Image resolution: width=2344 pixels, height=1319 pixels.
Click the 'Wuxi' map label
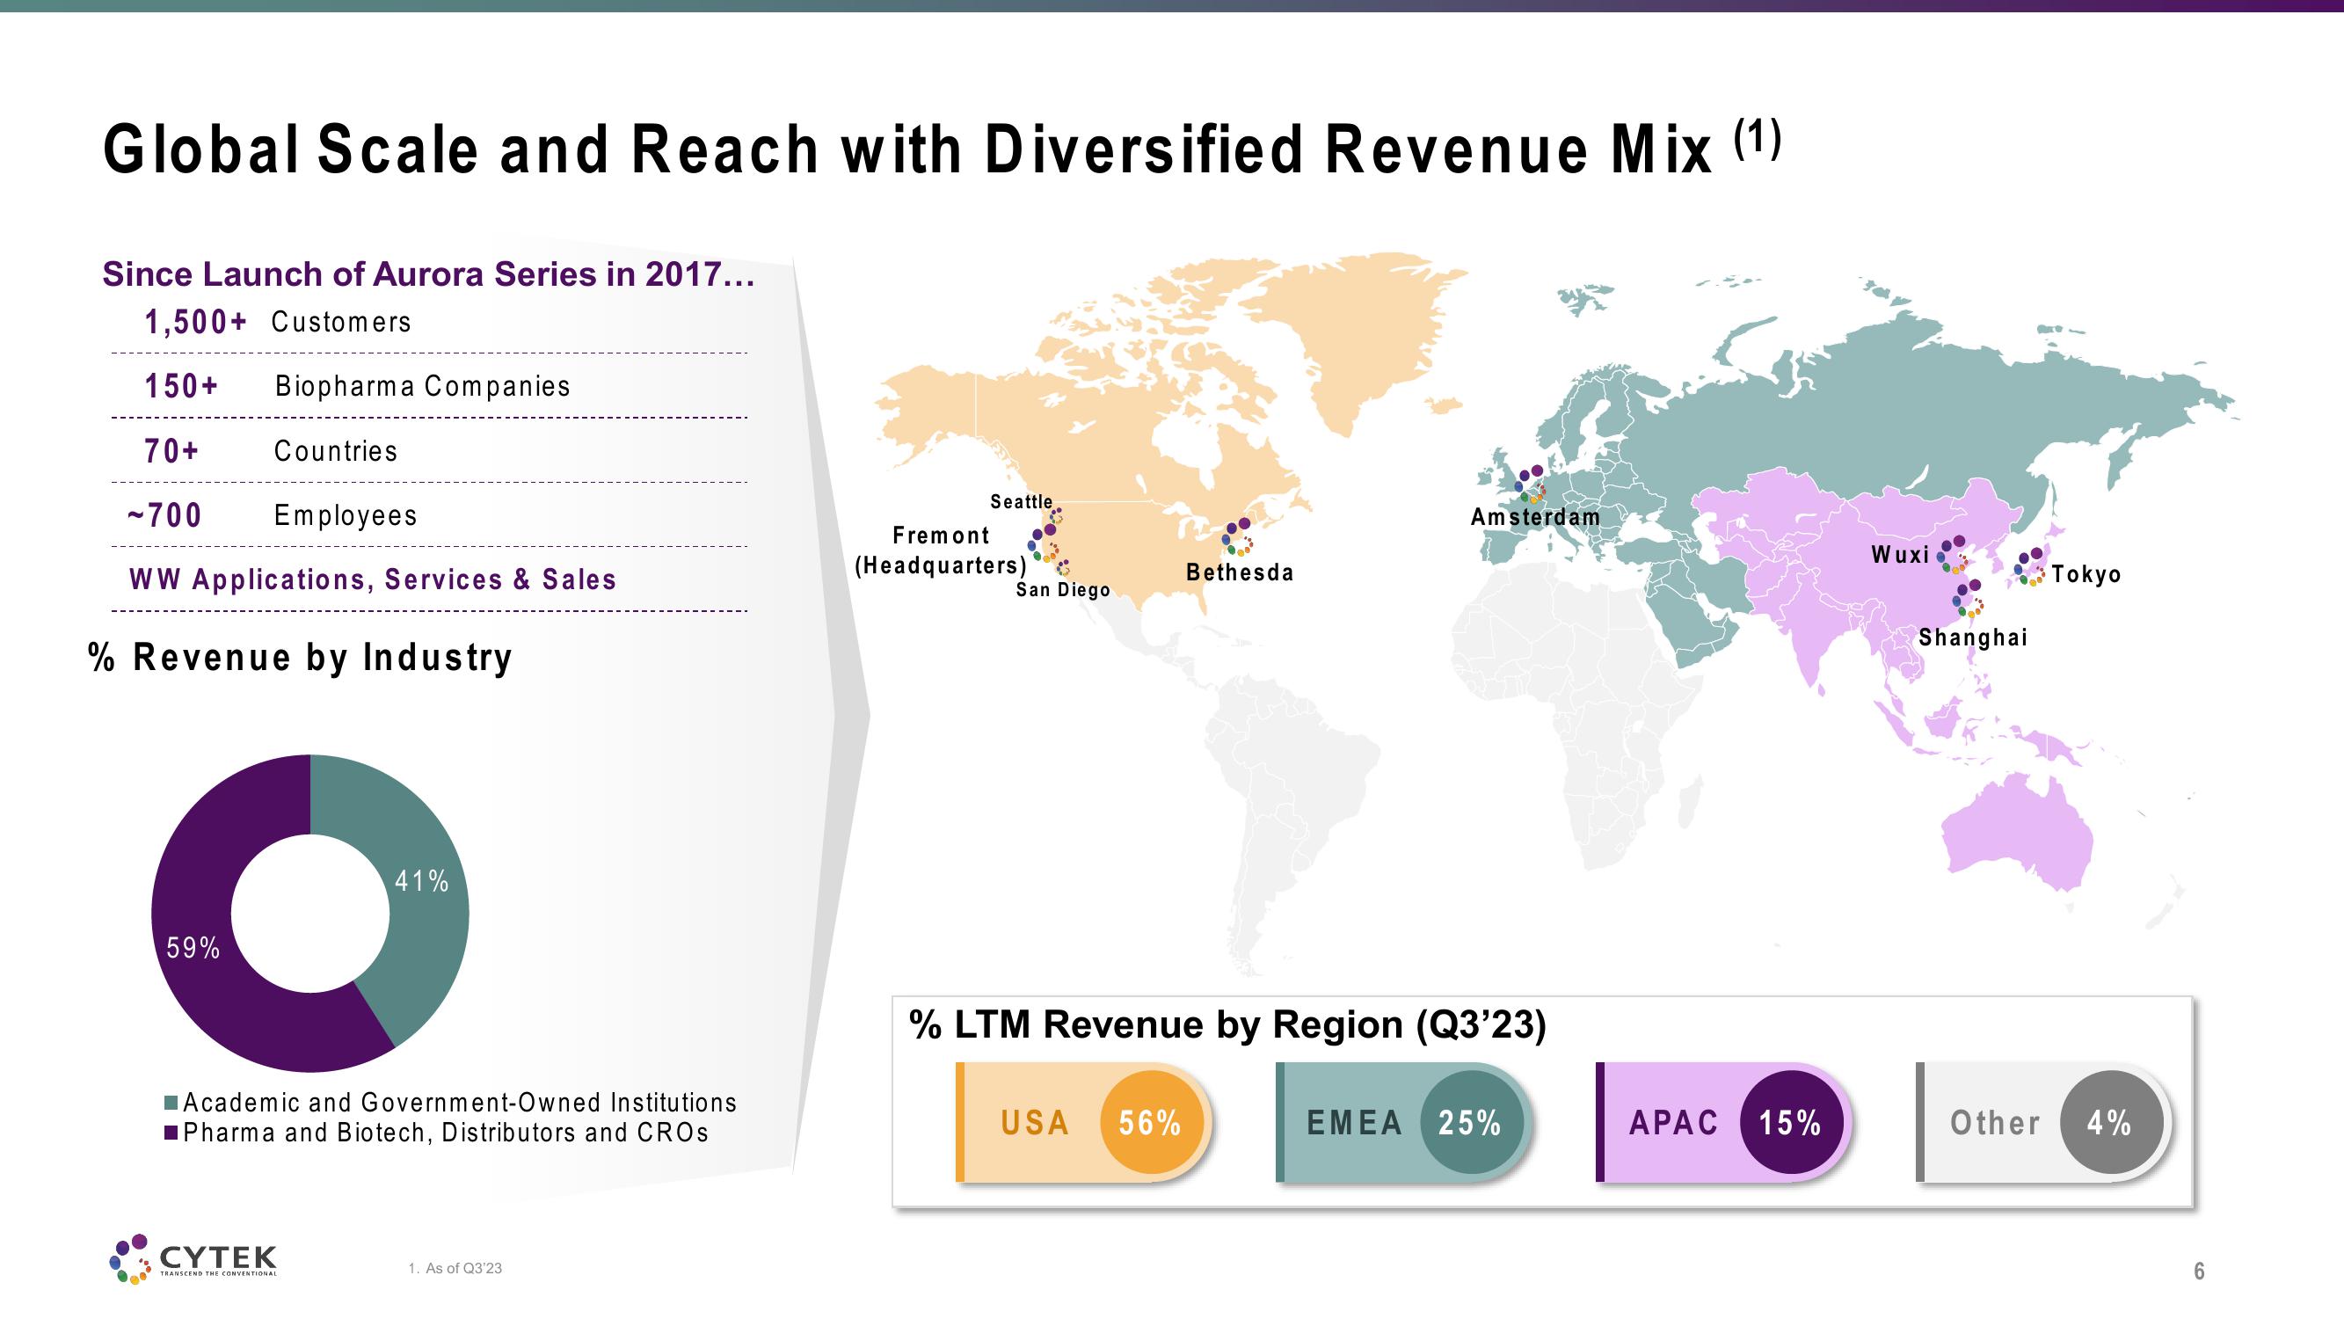pos(1900,554)
